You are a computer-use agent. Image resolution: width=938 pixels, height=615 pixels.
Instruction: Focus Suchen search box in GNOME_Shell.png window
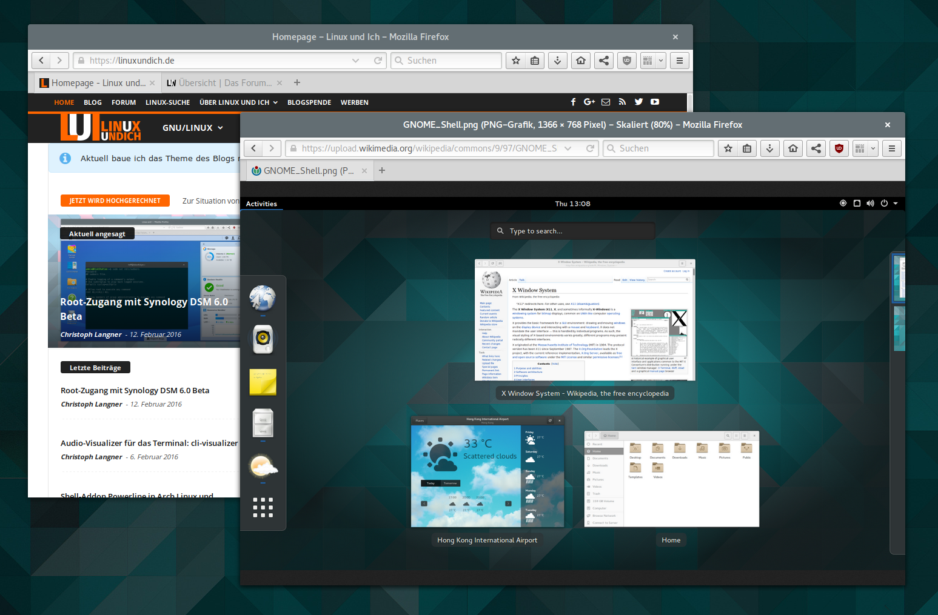tap(658, 148)
